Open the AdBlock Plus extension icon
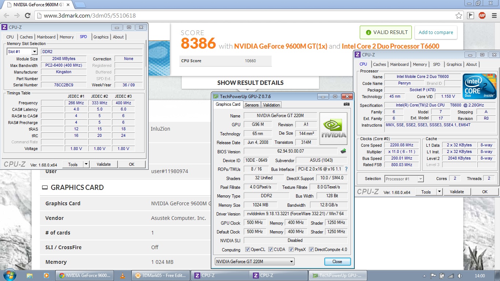 tap(482, 16)
